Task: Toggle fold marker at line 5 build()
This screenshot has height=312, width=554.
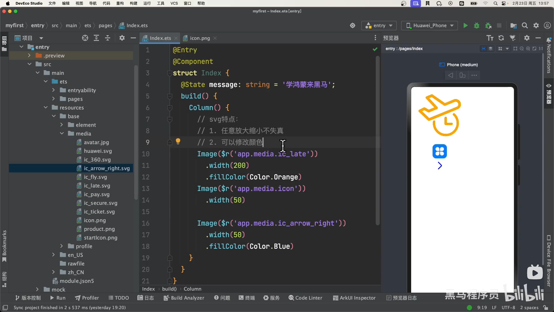Action: tap(170, 96)
